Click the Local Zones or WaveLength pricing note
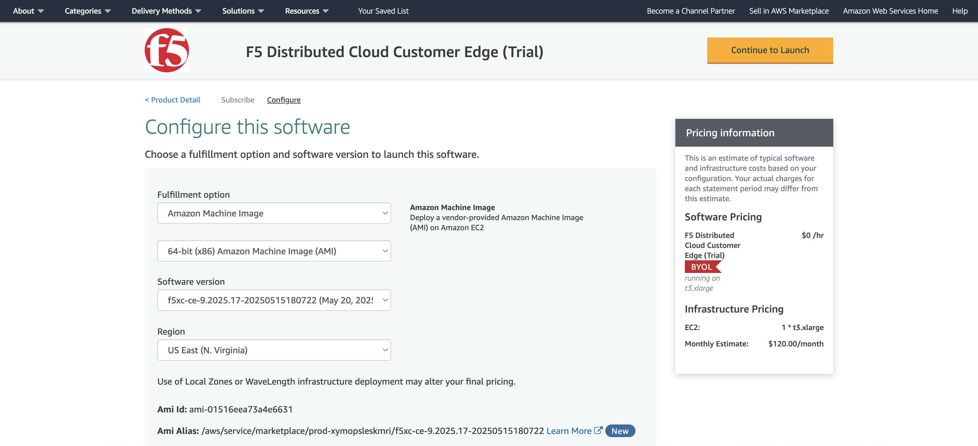Image resolution: width=978 pixels, height=446 pixels. pos(336,381)
